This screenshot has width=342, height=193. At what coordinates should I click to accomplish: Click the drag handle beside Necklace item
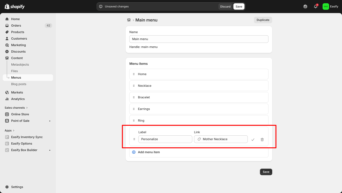point(134,86)
